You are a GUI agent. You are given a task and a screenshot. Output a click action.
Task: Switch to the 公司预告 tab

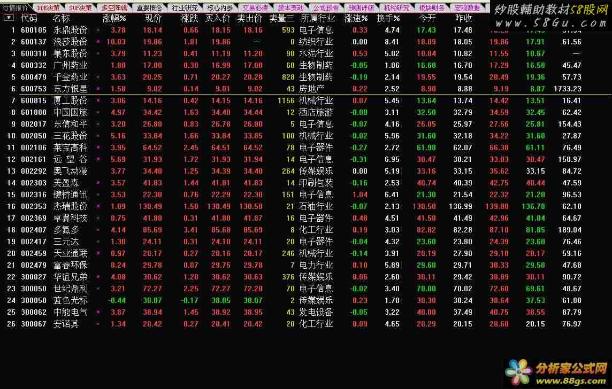326,7
